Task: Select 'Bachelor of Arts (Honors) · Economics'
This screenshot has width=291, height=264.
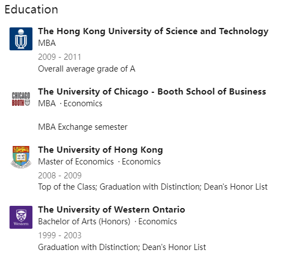Action: click(x=107, y=221)
